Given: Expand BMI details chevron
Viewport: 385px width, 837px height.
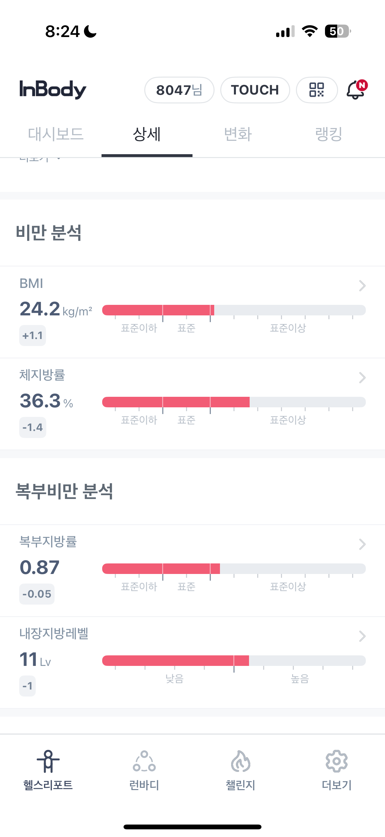Looking at the screenshot, I should 362,286.
